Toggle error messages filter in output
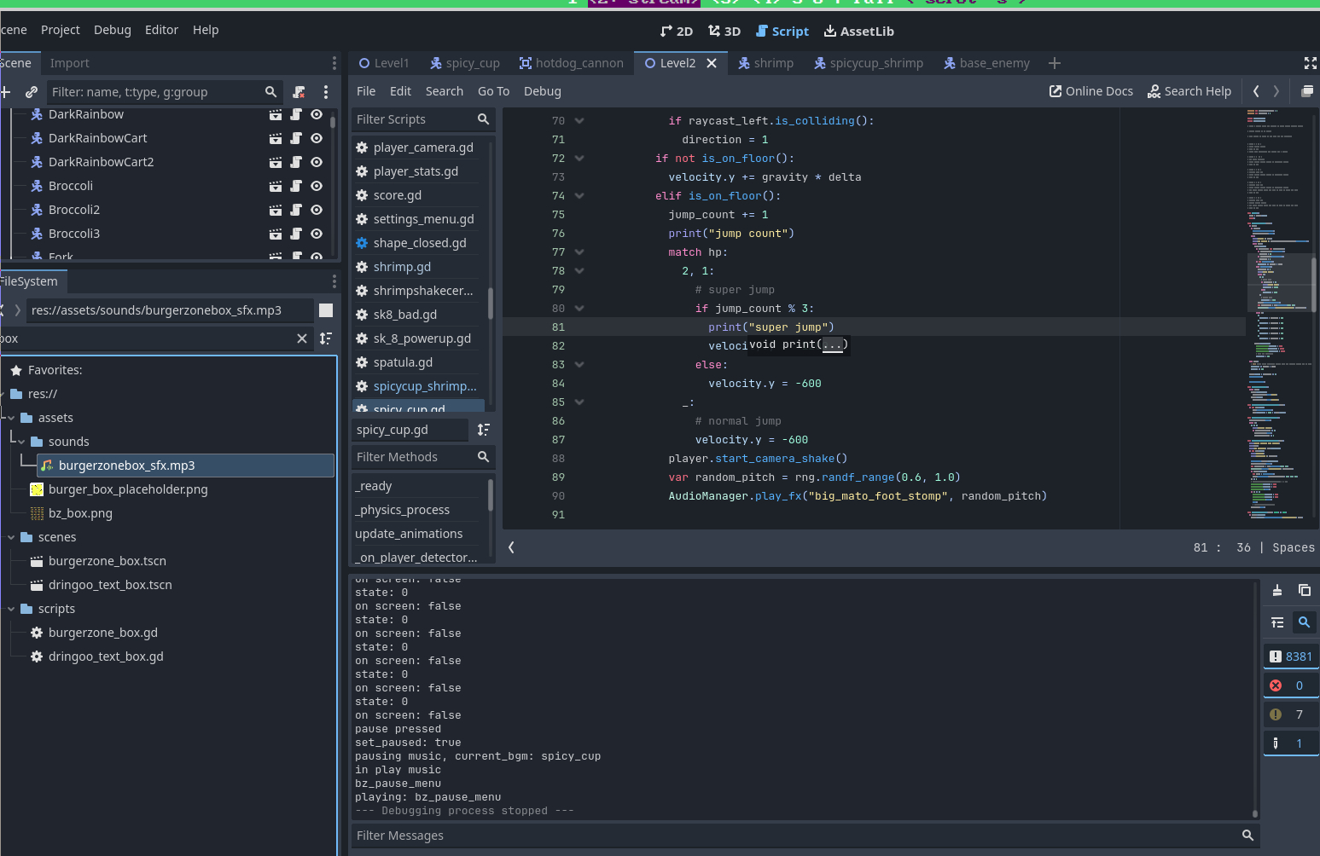The height and width of the screenshot is (856, 1320). 1289,685
